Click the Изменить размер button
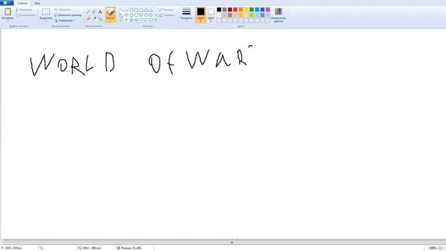Image resolution: width=446 pixels, height=251 pixels. click(68, 15)
